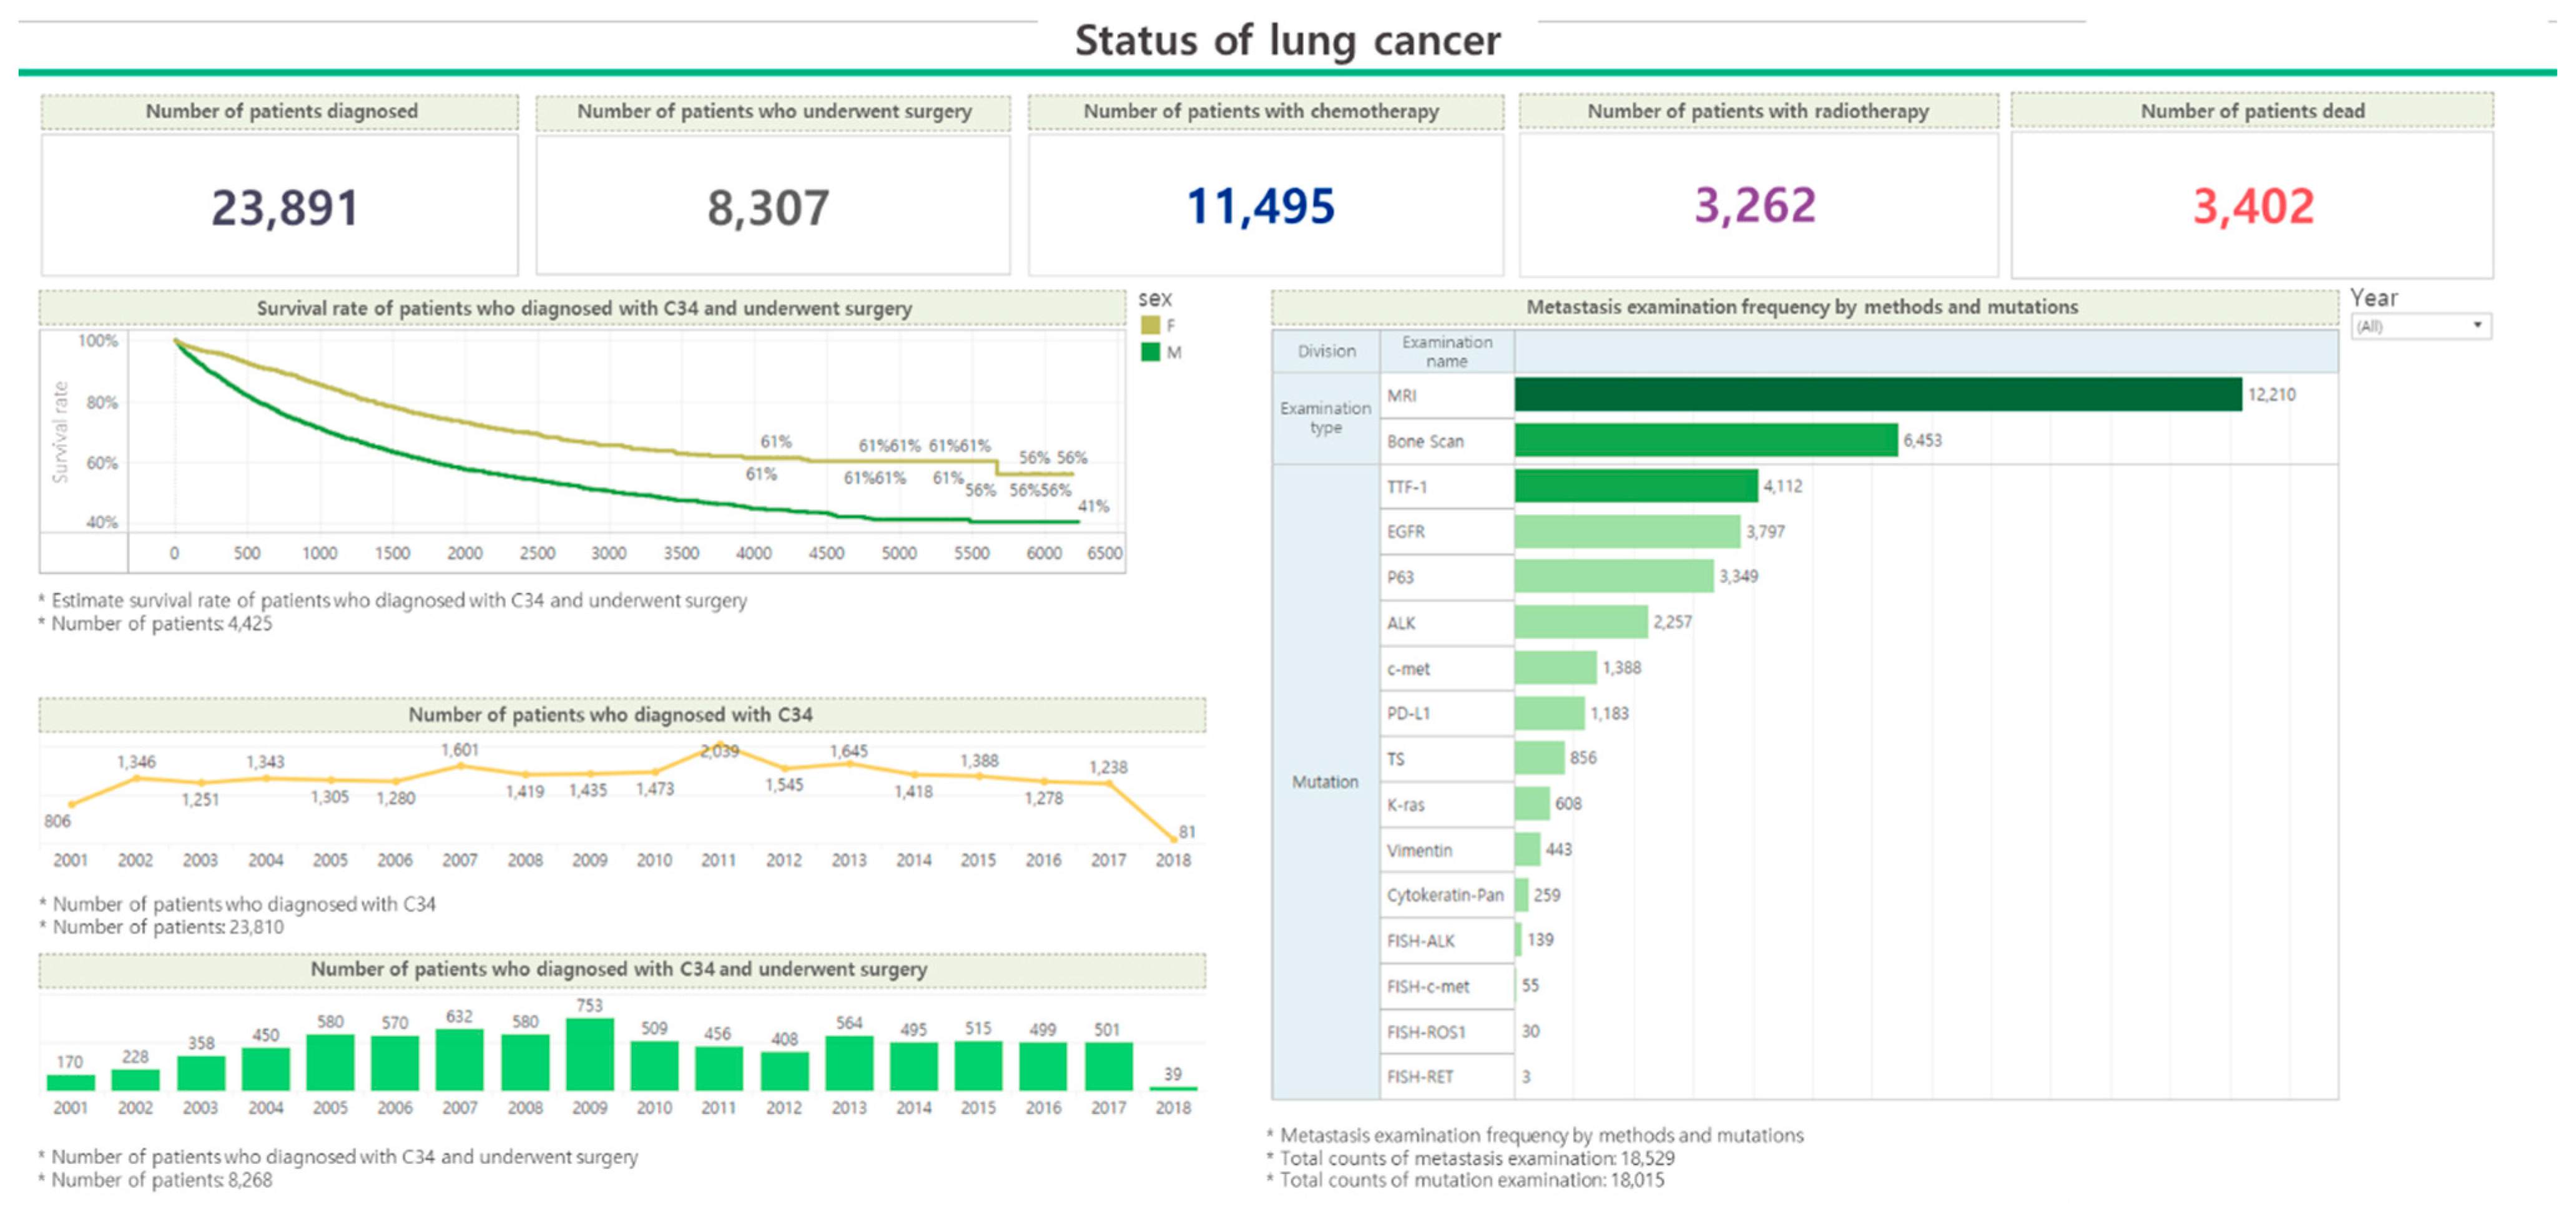This screenshot has width=2576, height=1212.
Task: Select the Bone Scan bar
Action: (1705, 440)
